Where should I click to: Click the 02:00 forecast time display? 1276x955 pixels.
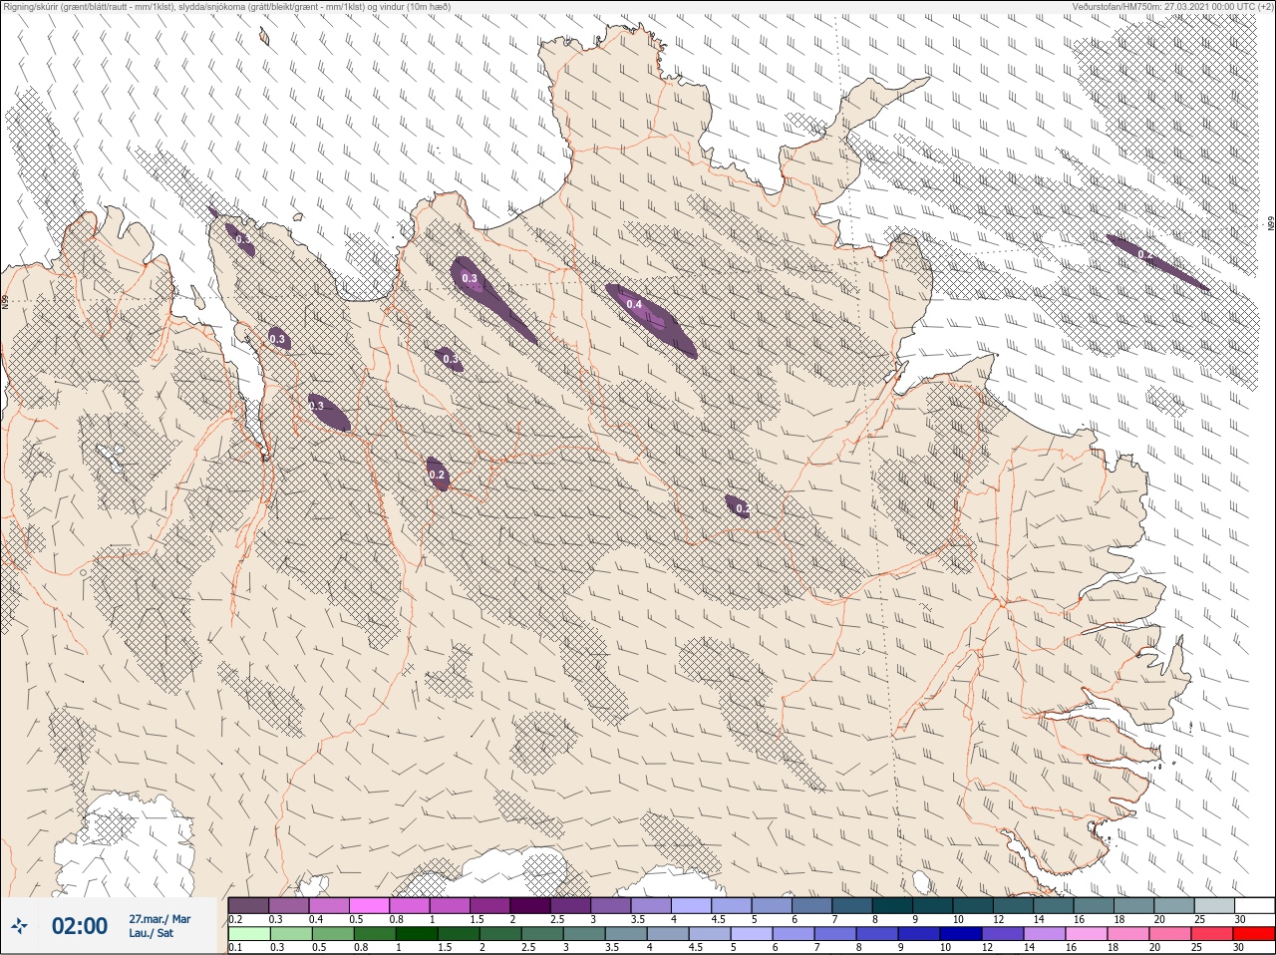point(79,926)
